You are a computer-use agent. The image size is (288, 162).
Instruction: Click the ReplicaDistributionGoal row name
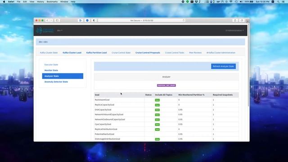[x=106, y=129]
